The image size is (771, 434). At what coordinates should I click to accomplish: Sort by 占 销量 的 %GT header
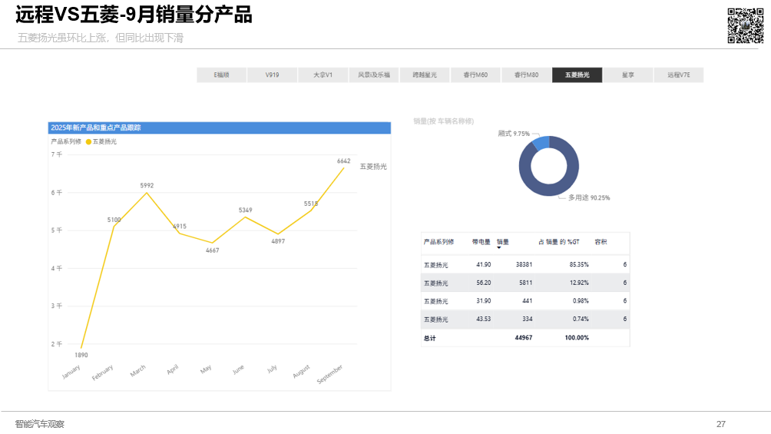click(x=558, y=242)
